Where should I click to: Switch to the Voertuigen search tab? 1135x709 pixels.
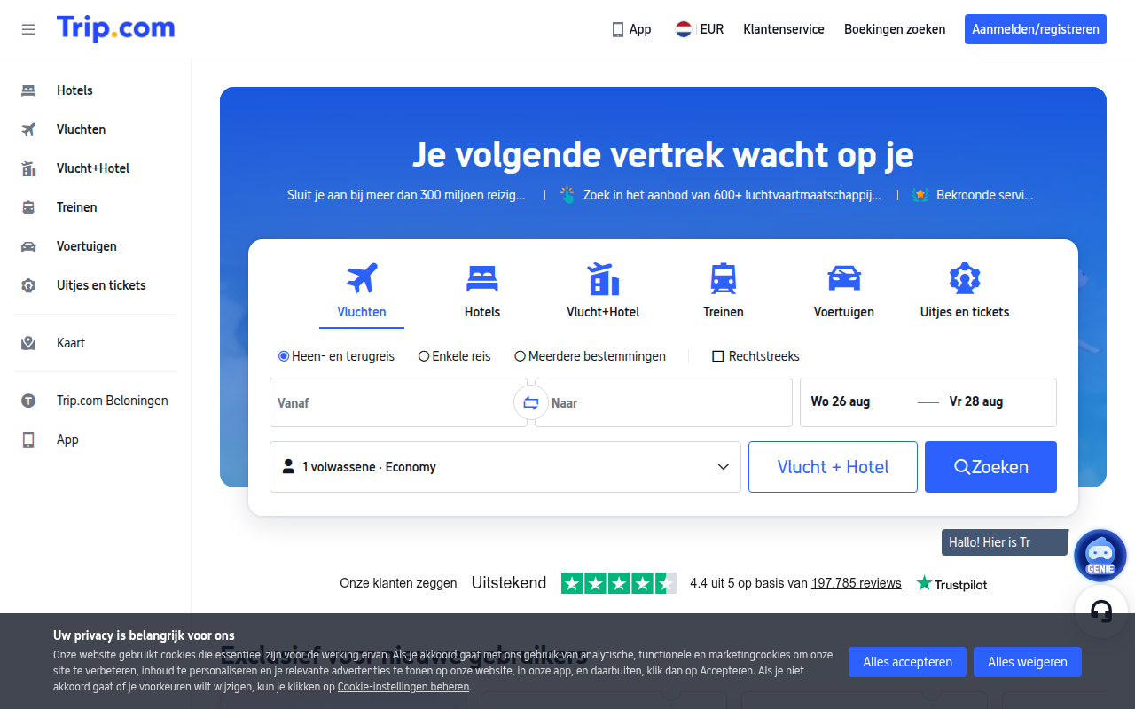point(844,292)
